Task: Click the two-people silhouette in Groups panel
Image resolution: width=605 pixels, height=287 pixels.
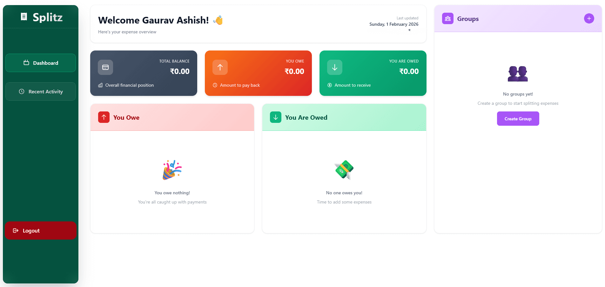Action: (x=518, y=74)
